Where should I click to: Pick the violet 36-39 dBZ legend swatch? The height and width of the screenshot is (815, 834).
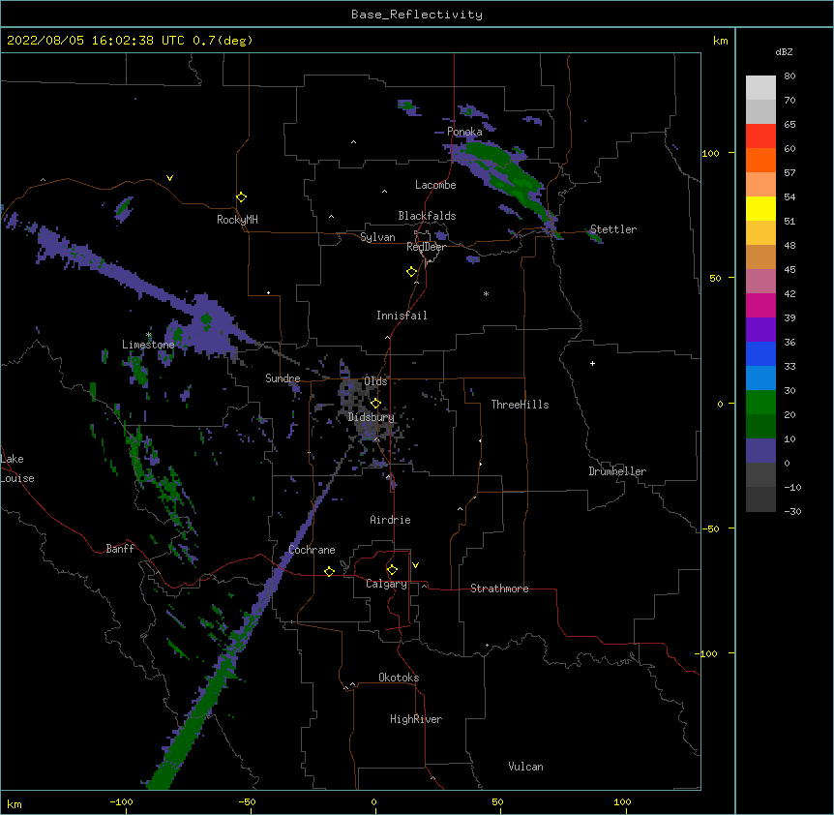(760, 330)
